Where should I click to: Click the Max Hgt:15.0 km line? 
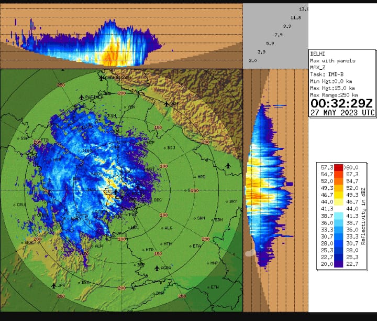point(332,88)
